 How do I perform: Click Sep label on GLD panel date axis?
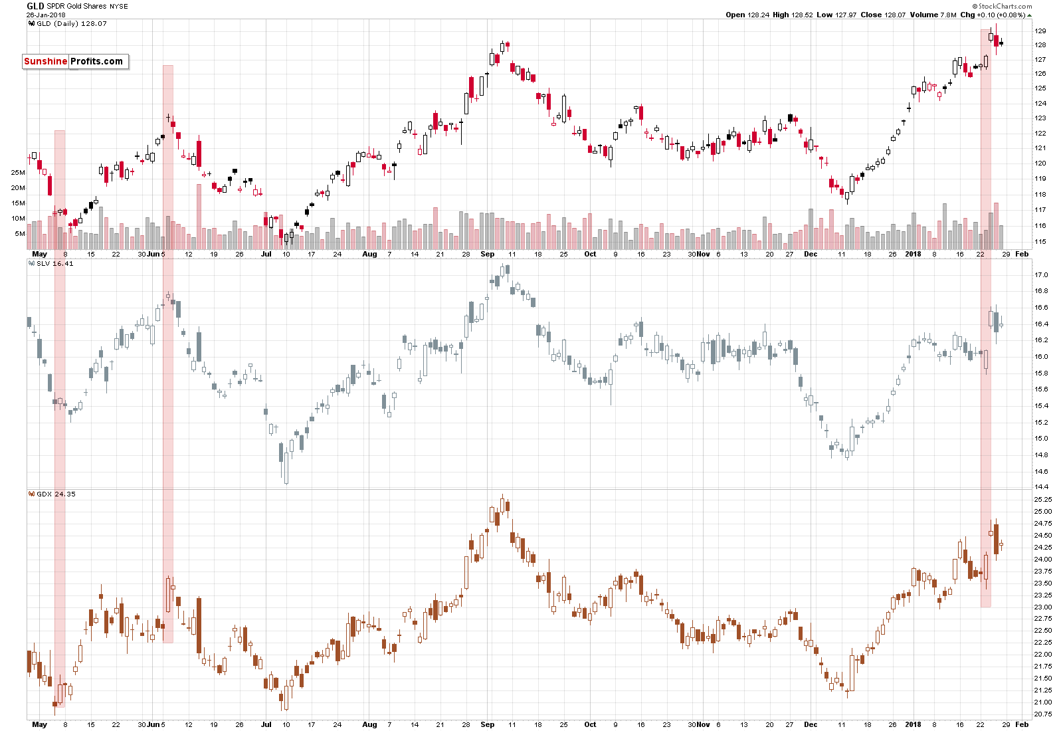pyautogui.click(x=488, y=254)
